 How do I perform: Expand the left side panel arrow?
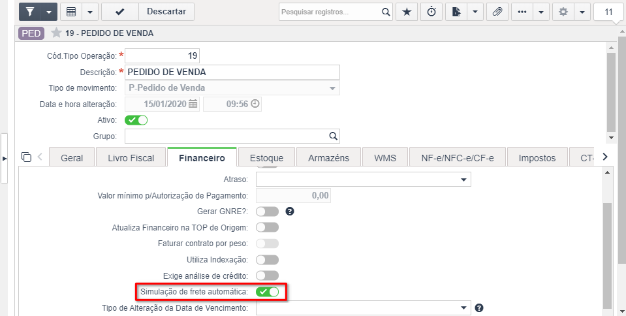(5, 159)
